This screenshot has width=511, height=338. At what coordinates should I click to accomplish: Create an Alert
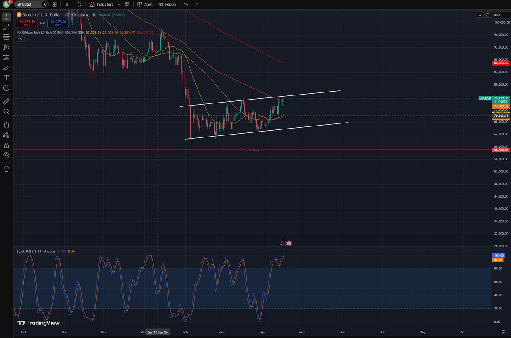pyautogui.click(x=145, y=4)
